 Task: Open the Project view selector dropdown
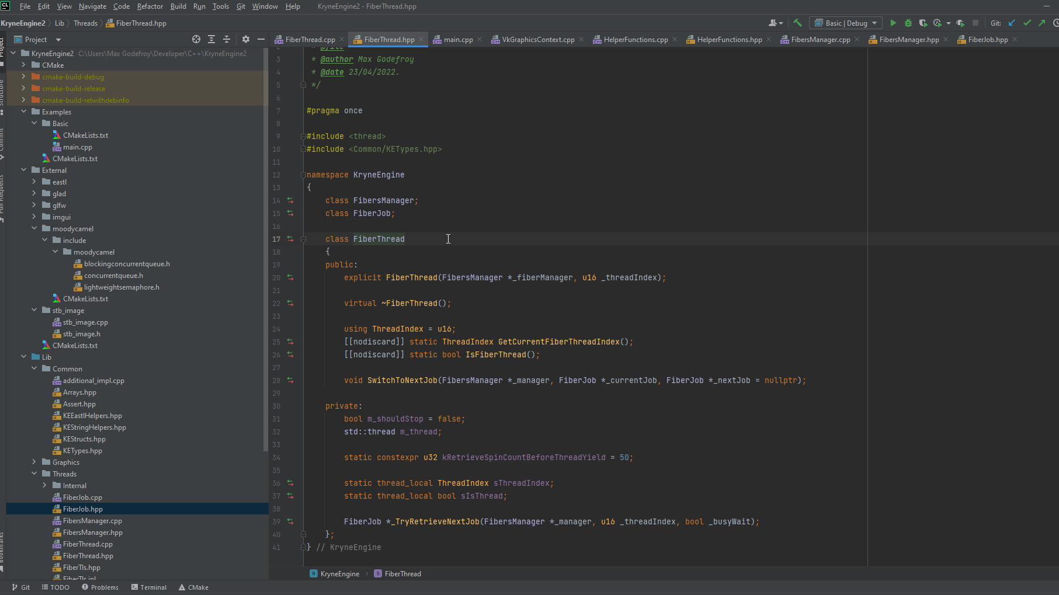pos(37,39)
